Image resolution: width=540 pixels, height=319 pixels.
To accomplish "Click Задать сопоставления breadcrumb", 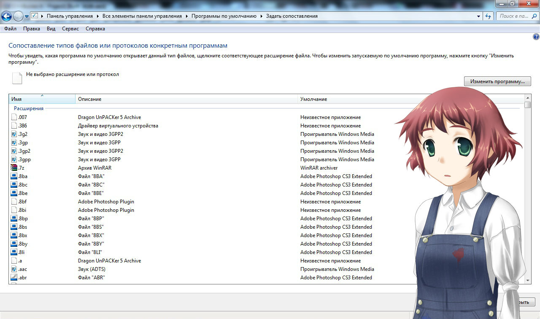I will click(292, 16).
